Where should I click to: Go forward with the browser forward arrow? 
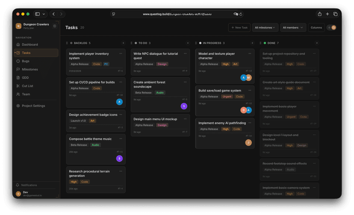pyautogui.click(x=61, y=14)
